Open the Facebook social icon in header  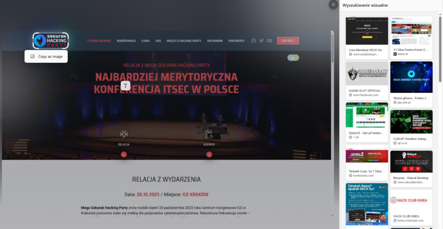(x=253, y=41)
